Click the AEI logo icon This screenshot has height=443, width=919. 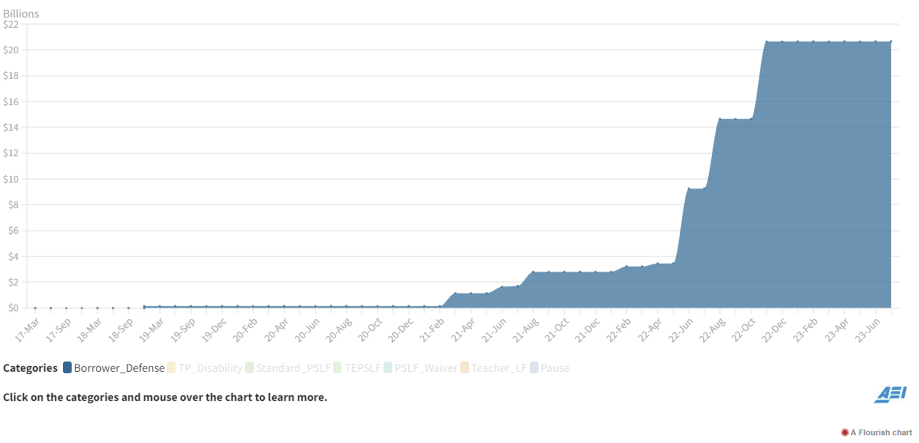(x=890, y=394)
